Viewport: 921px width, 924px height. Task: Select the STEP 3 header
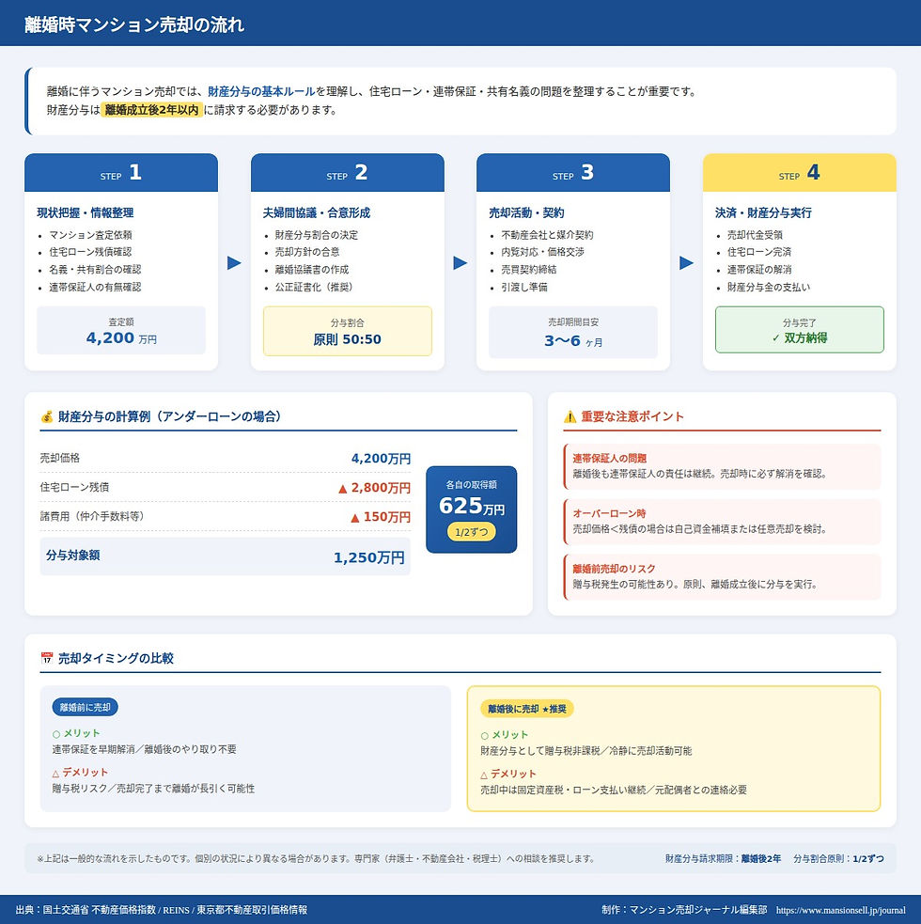pos(573,173)
